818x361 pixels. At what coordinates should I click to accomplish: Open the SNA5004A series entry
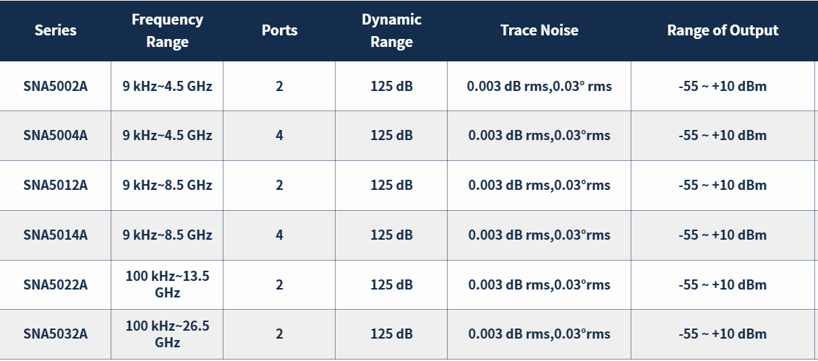pos(55,136)
